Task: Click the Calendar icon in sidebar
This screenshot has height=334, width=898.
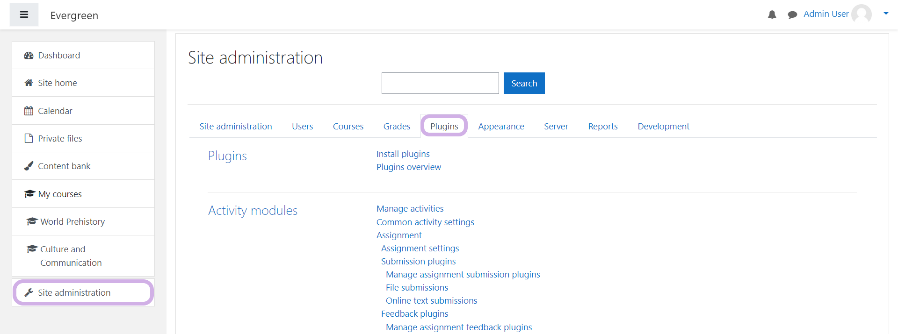Action: (29, 111)
